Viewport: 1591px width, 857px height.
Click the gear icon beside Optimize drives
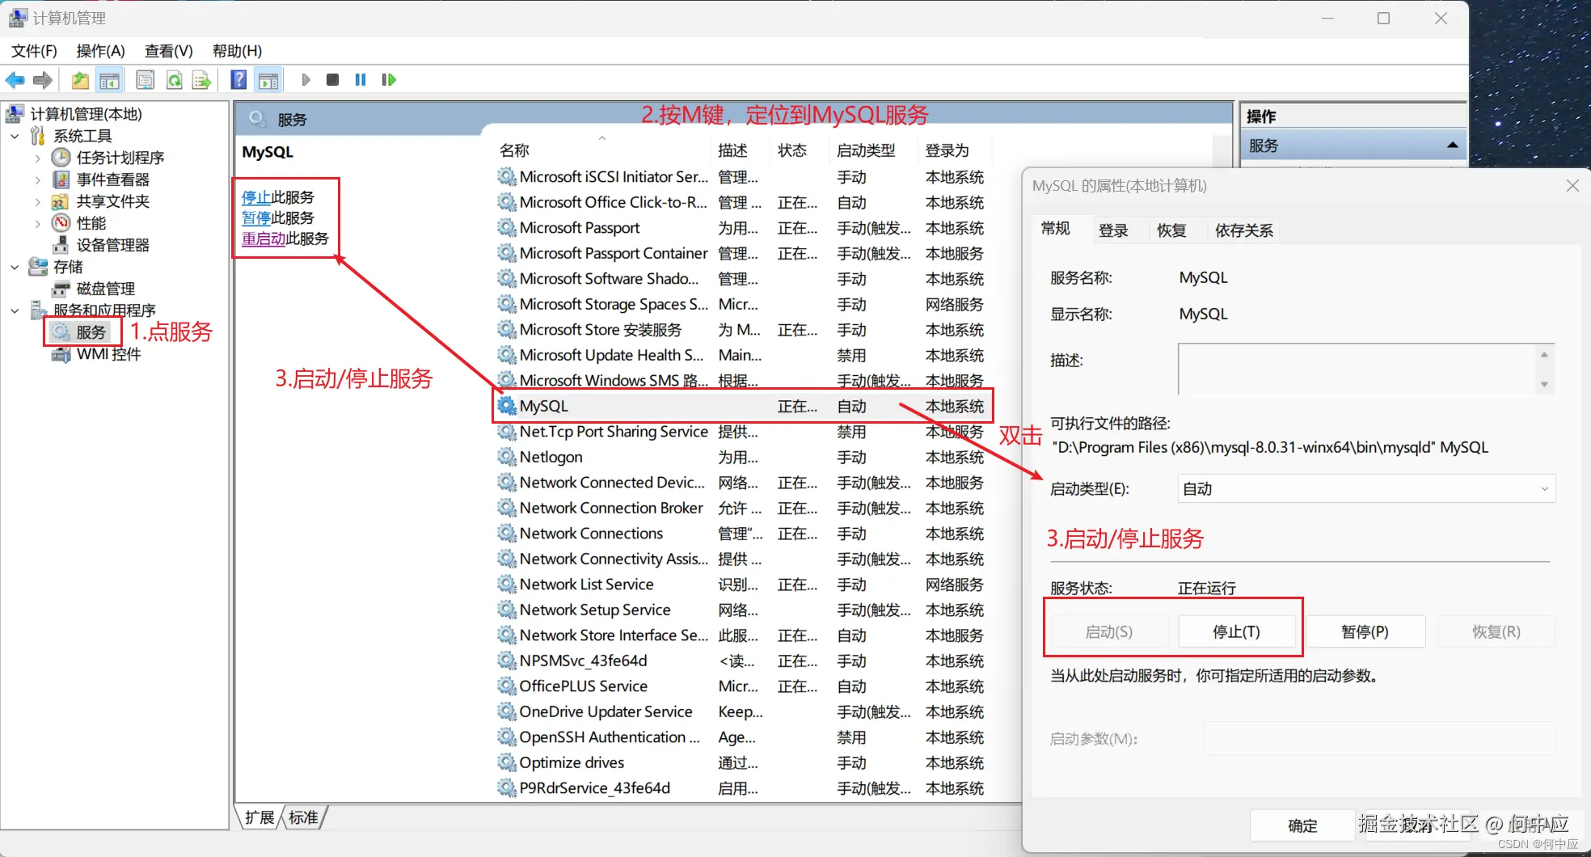(x=507, y=762)
